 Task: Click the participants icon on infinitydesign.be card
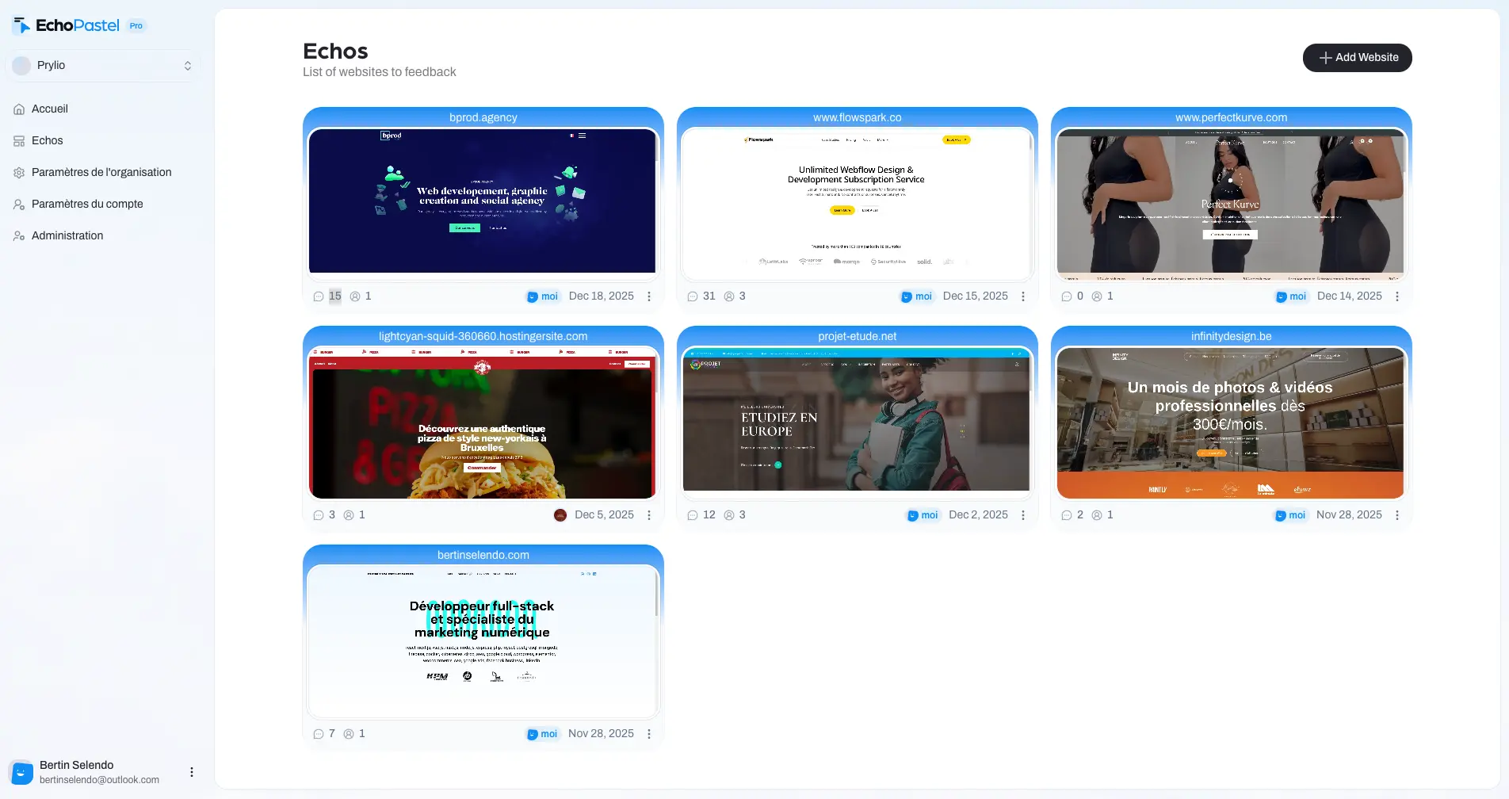[1098, 514]
